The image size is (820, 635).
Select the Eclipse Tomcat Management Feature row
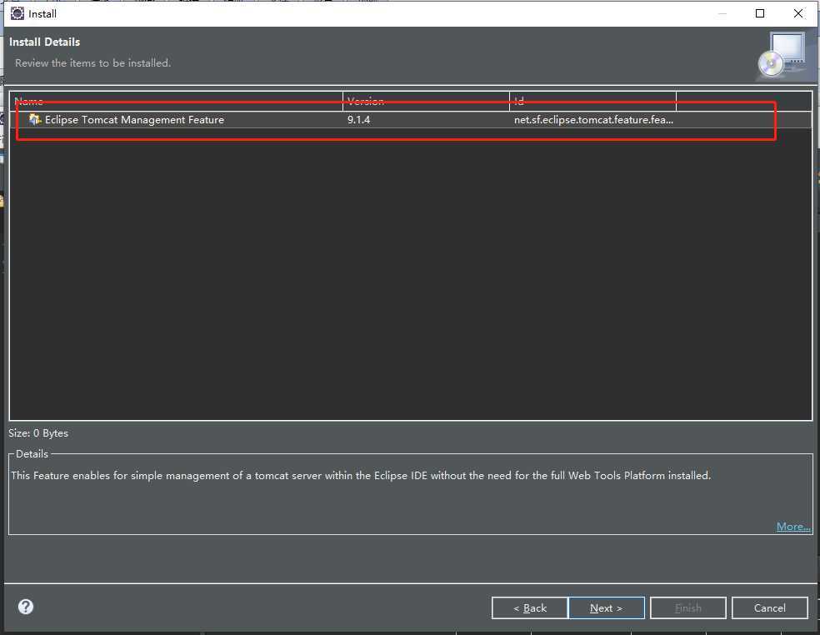pyautogui.click(x=411, y=120)
